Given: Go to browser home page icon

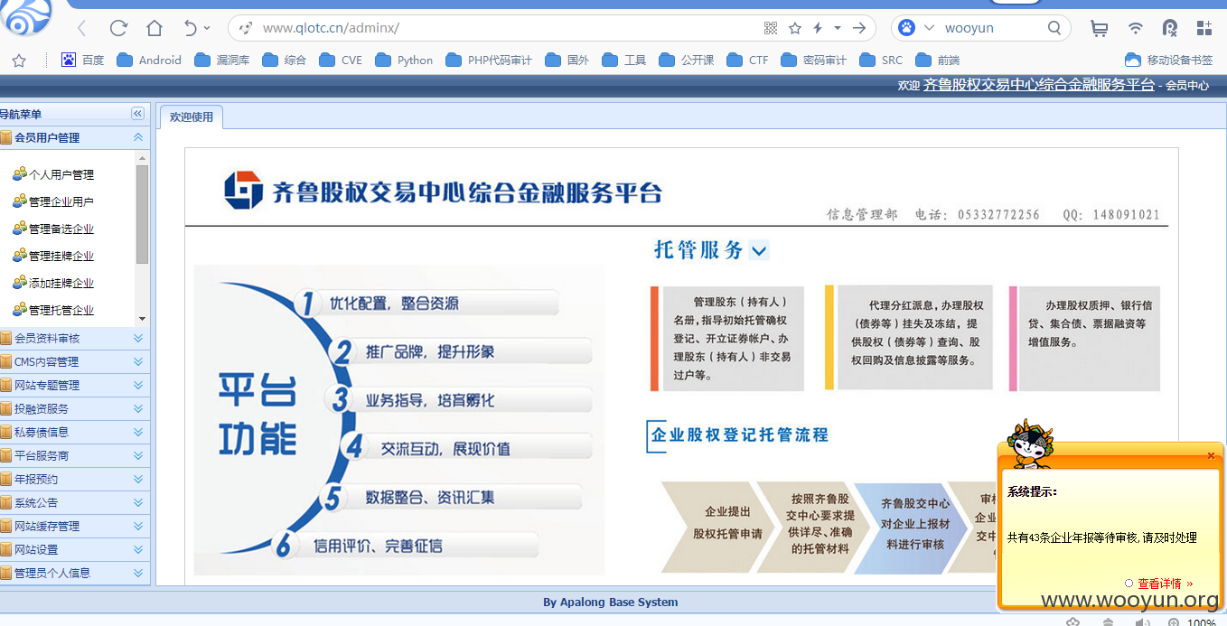Looking at the screenshot, I should coord(155,28).
